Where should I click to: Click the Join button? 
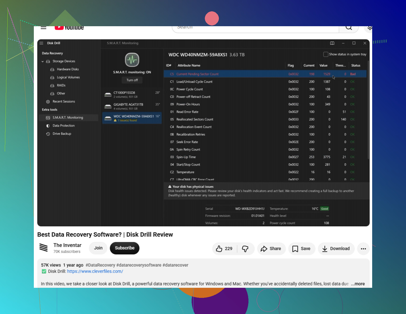click(98, 248)
